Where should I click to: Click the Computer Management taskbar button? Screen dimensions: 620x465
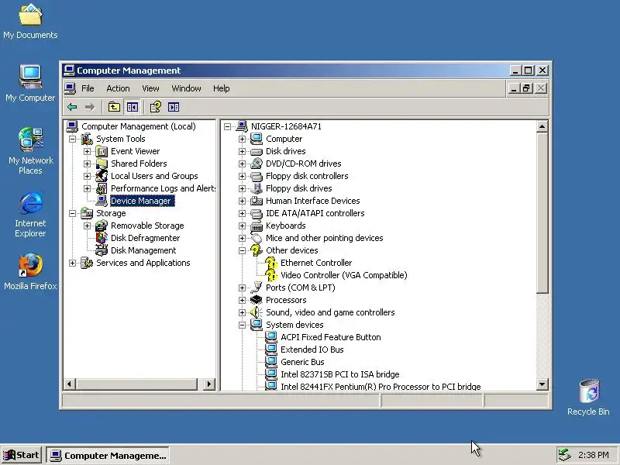(108, 455)
